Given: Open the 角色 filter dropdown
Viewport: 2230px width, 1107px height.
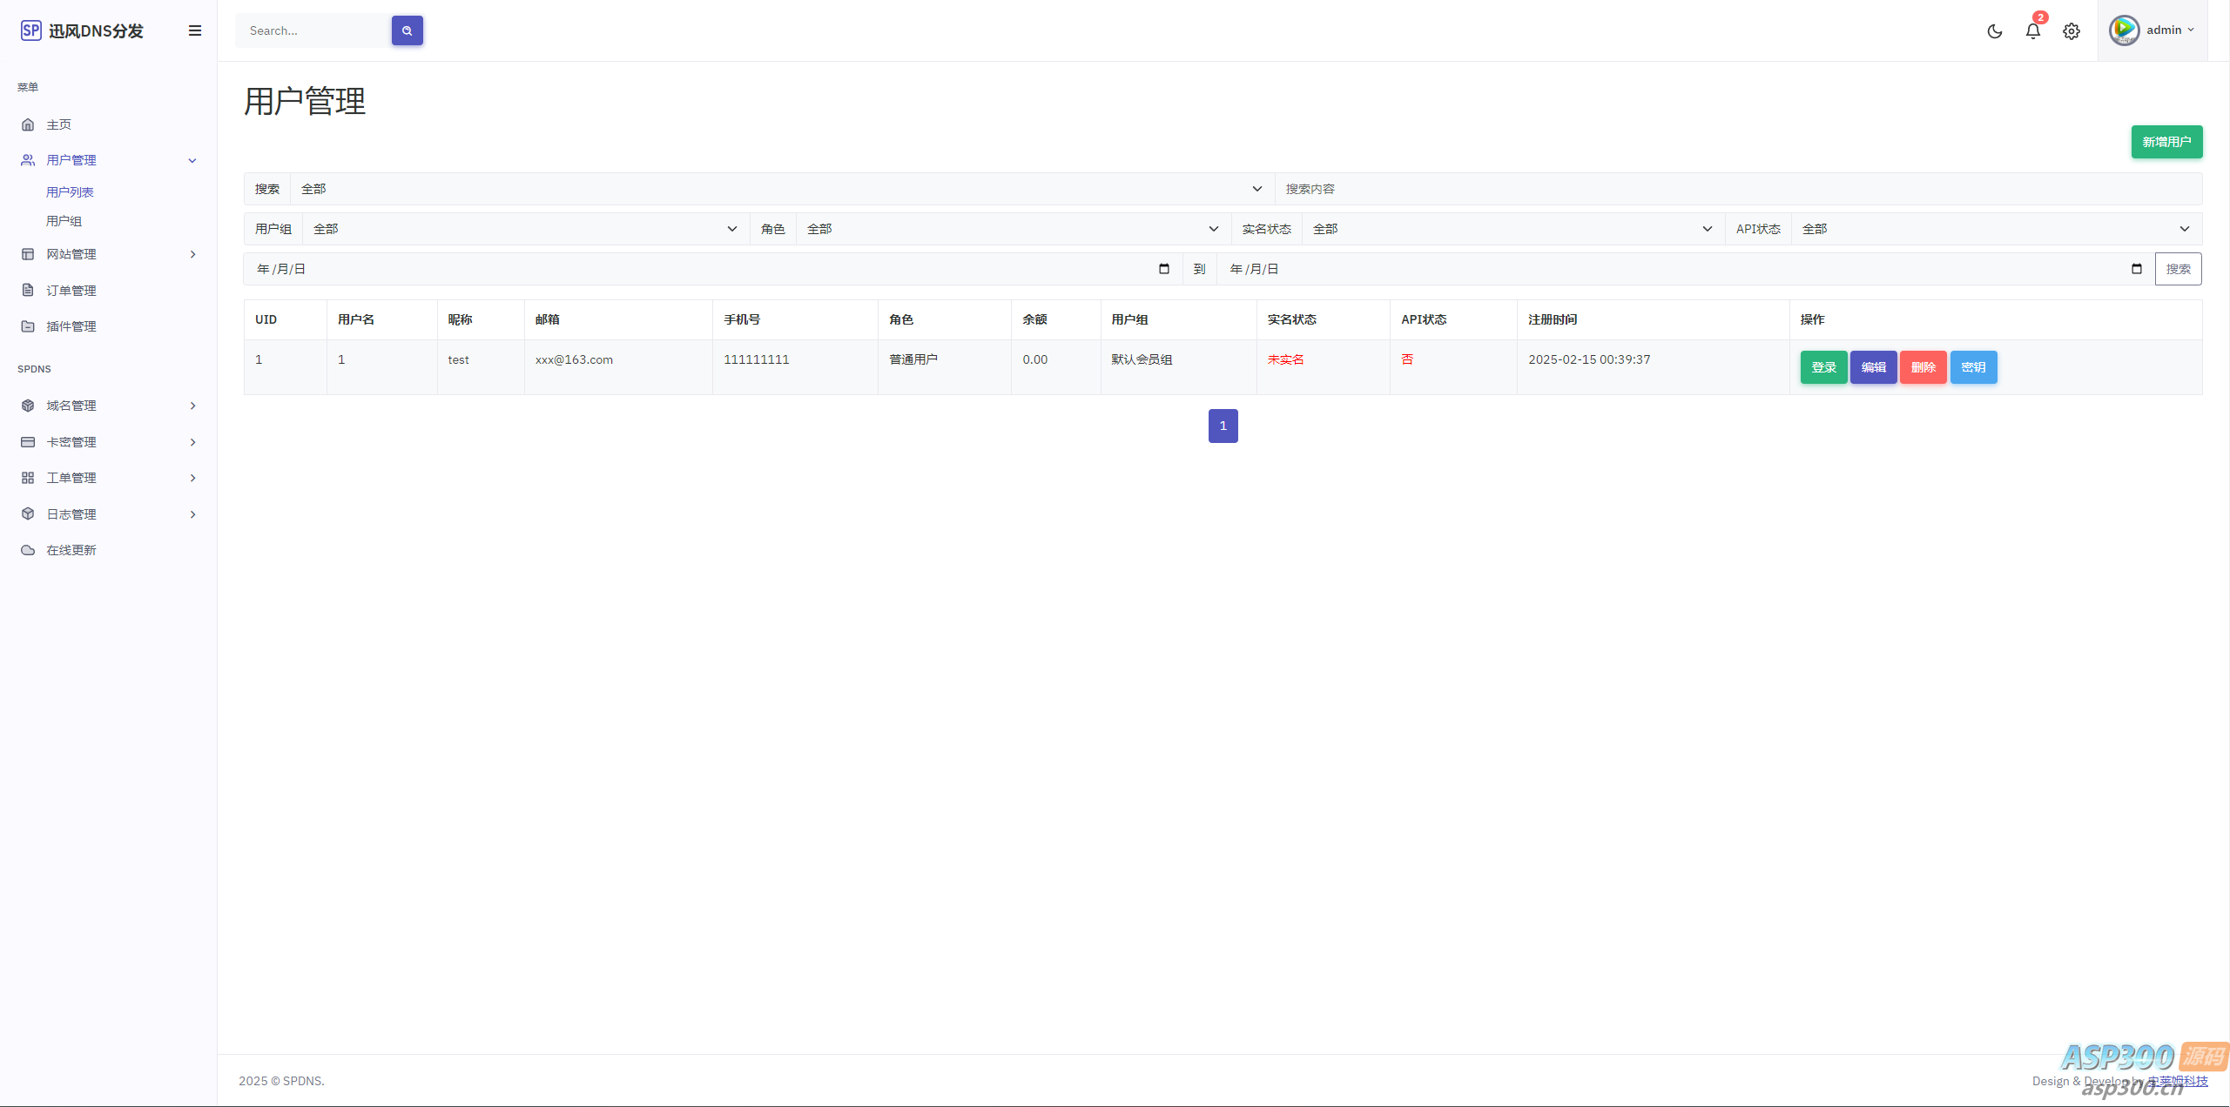Looking at the screenshot, I should tap(1012, 229).
